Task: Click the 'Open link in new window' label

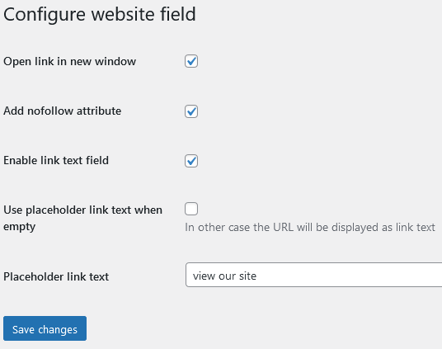Action: pyautogui.click(x=69, y=61)
